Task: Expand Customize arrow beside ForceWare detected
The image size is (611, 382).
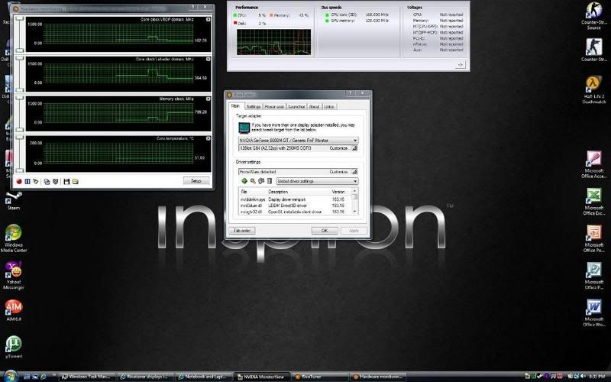Action: pyautogui.click(x=354, y=171)
